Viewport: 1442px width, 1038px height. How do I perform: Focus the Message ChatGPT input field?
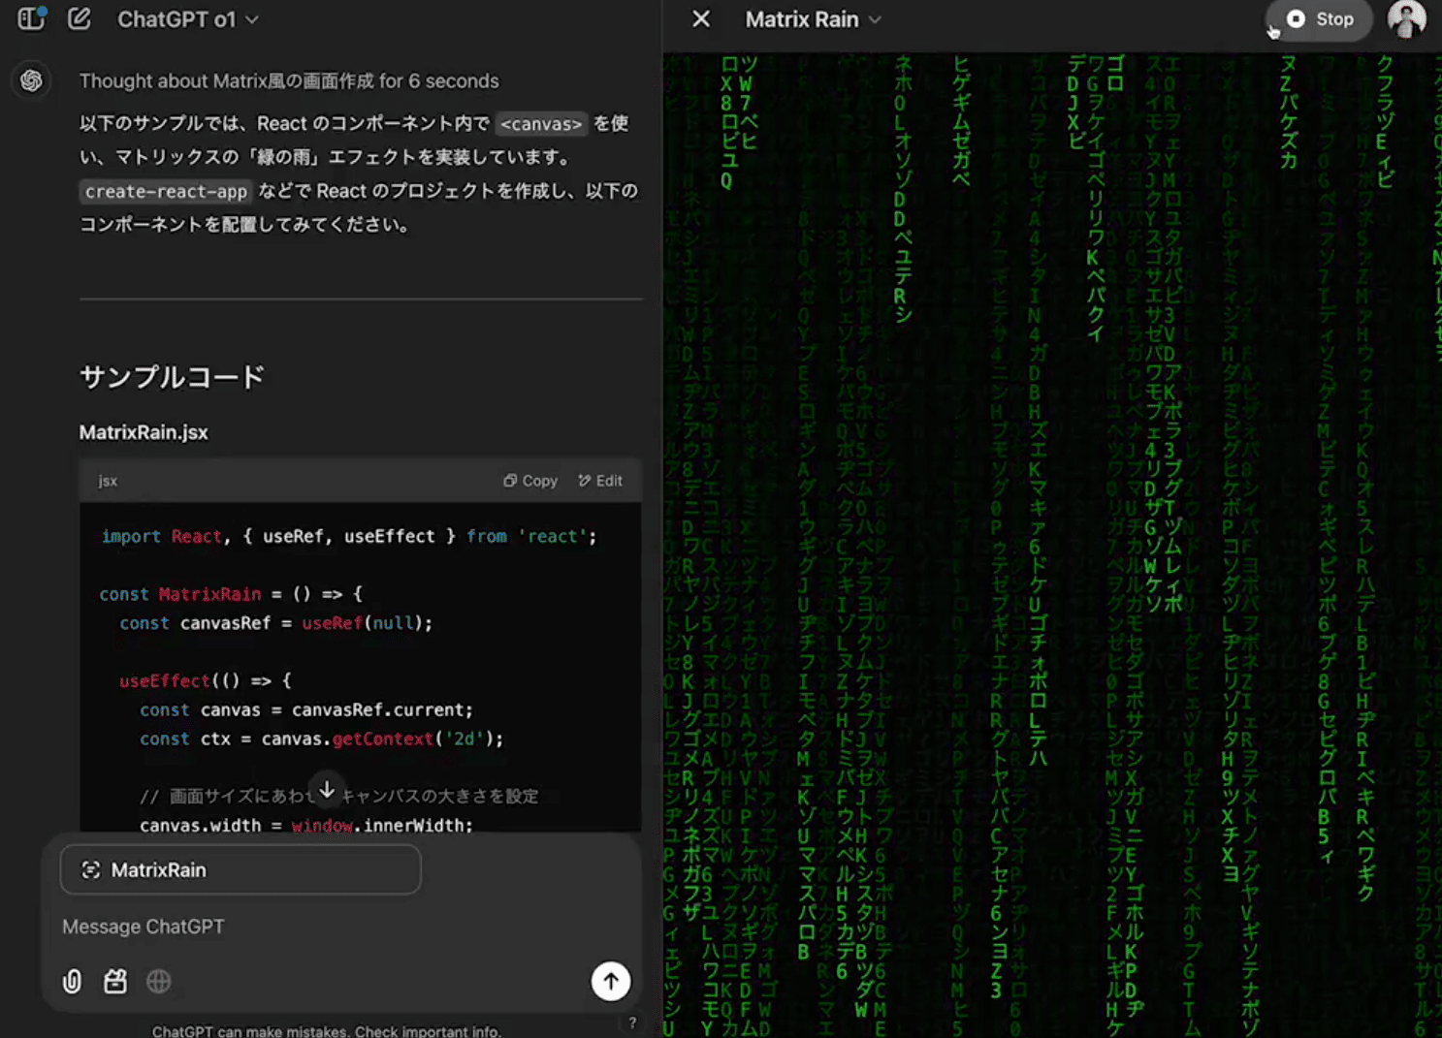pyautogui.click(x=320, y=927)
